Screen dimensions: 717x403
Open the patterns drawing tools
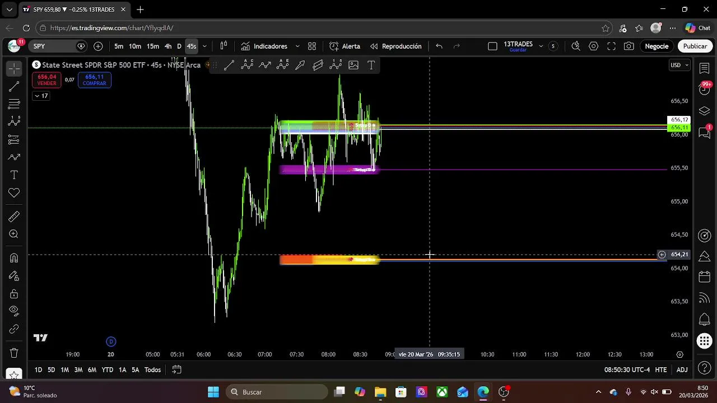tap(14, 121)
